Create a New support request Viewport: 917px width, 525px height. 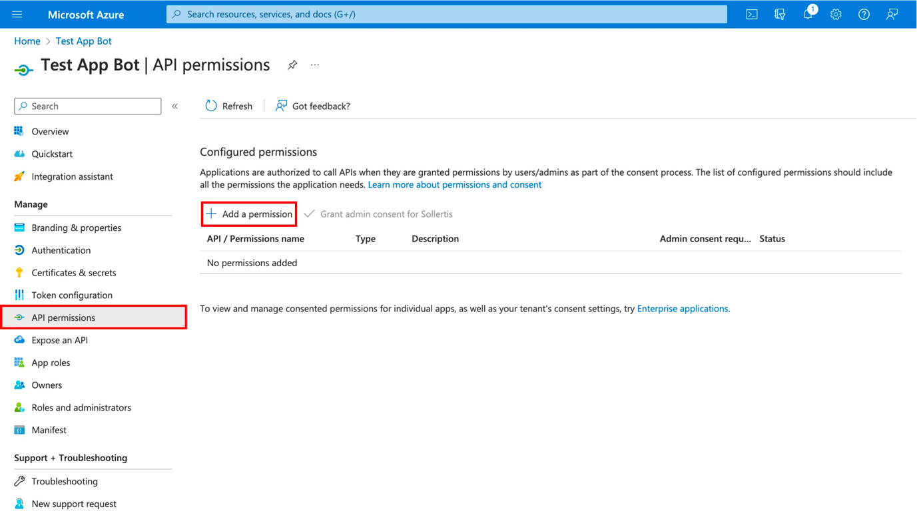[74, 504]
